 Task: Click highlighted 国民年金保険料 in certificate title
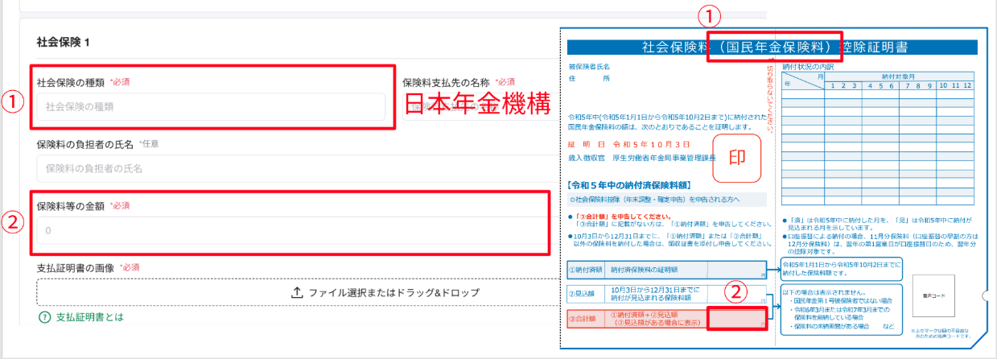click(775, 47)
